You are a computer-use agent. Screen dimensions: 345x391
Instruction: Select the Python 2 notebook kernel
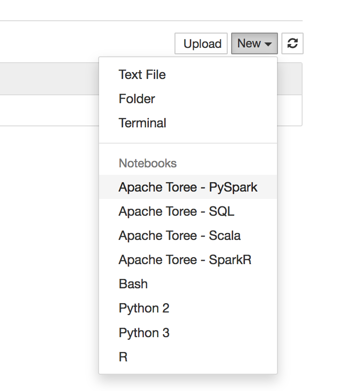[144, 308]
